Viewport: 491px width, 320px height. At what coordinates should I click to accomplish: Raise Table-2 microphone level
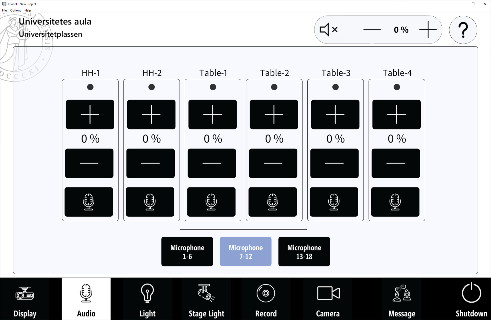point(274,114)
